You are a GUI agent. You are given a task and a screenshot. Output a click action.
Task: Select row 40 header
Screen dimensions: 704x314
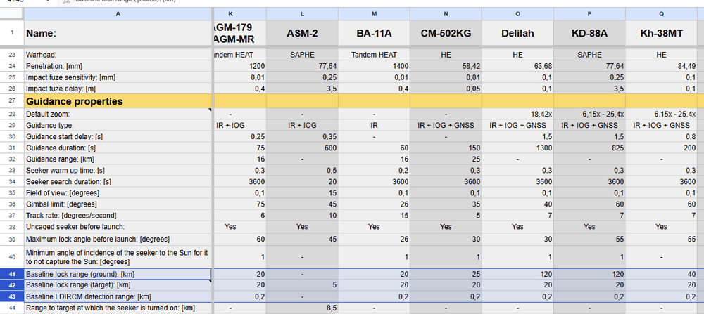point(12,256)
